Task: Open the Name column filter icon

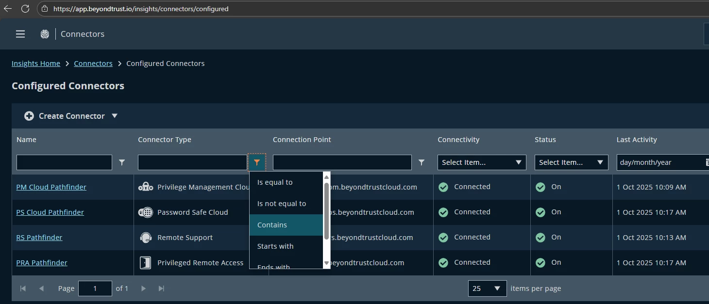Action: point(122,162)
